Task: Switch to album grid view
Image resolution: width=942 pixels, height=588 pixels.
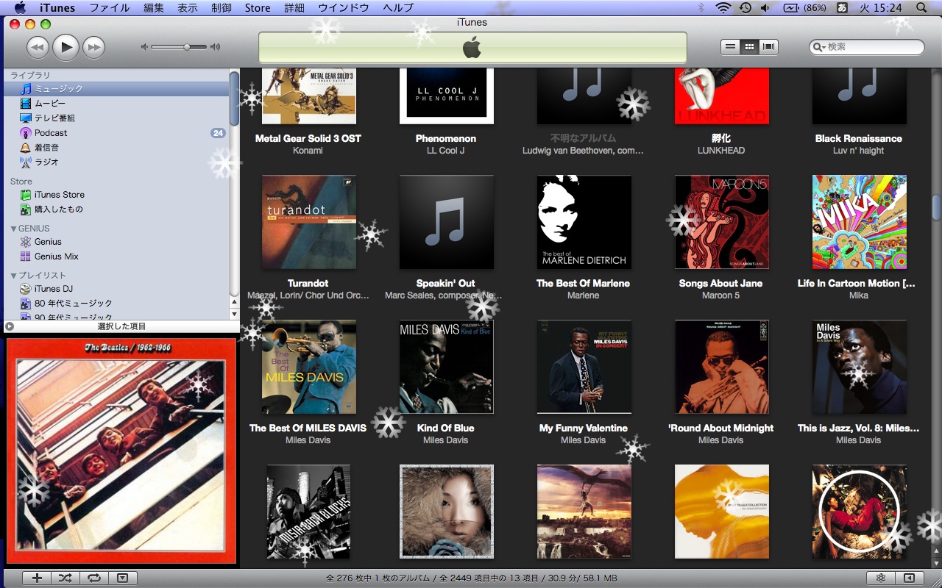Action: [x=749, y=47]
